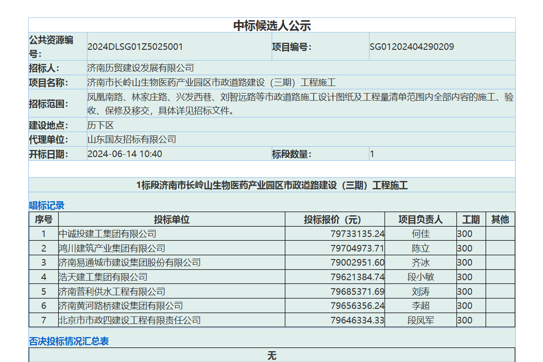
Task: Click the 其他 column header
Action: pyautogui.click(x=500, y=219)
